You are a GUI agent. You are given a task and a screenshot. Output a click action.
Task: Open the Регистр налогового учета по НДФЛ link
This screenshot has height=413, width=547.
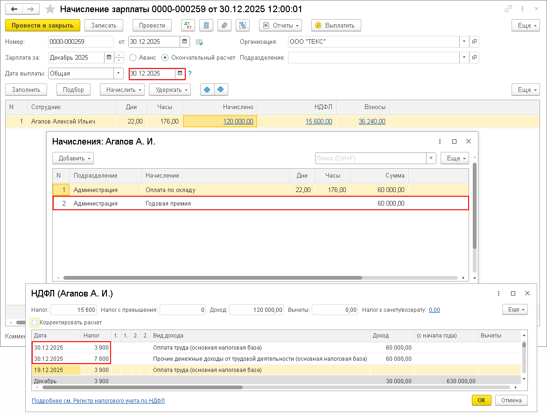98,401
